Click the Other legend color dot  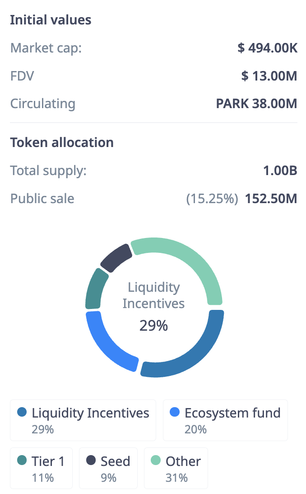tap(156, 461)
